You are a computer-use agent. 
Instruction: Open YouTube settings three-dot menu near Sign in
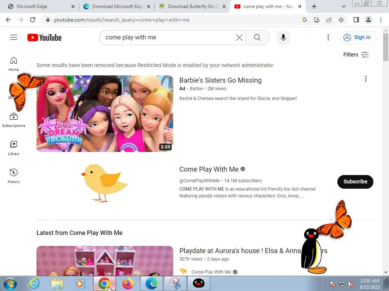pyautogui.click(x=328, y=38)
